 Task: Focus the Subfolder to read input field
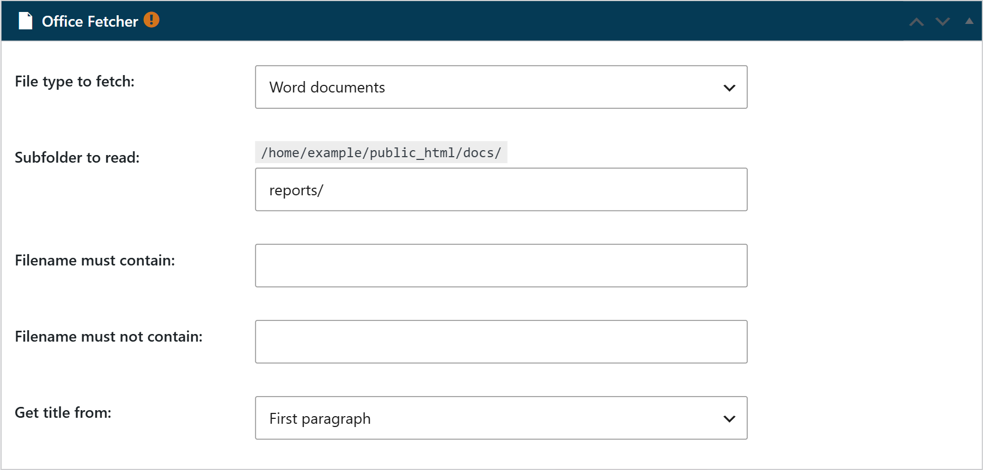pos(501,189)
